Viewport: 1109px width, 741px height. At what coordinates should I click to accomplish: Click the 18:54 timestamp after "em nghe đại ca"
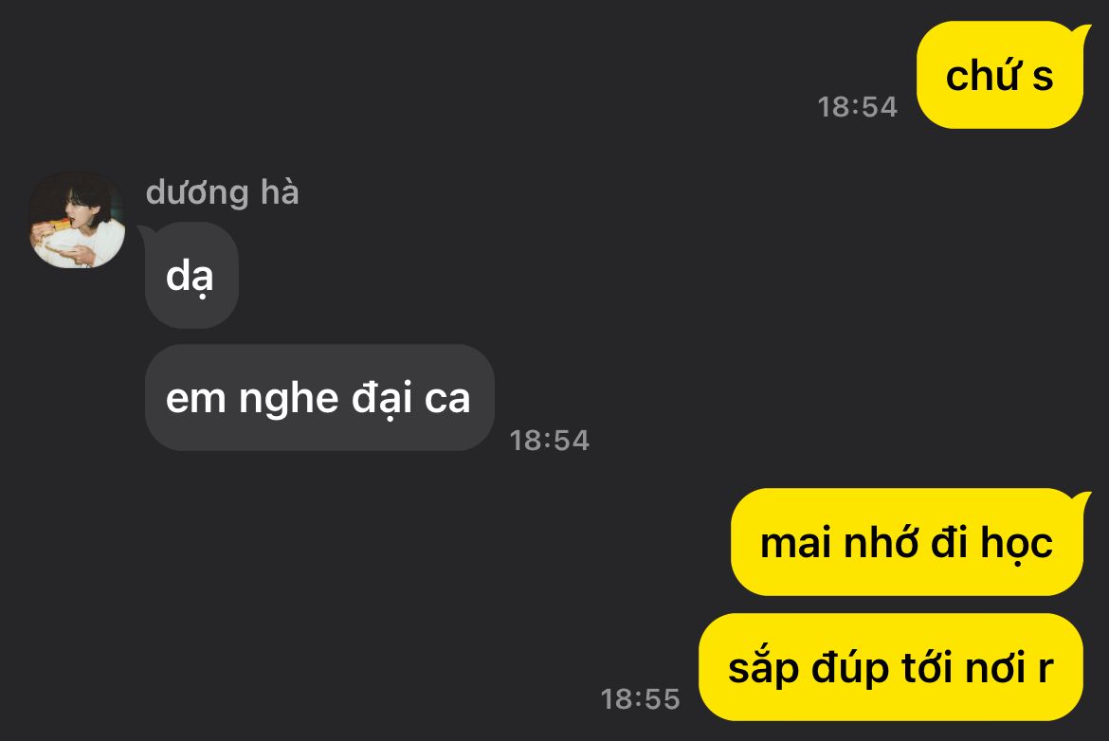[550, 441]
